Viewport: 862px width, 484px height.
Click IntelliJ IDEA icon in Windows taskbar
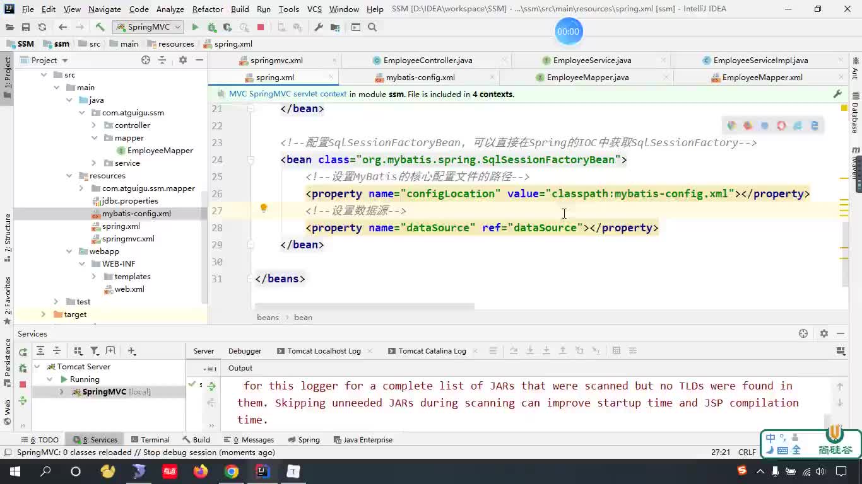pos(262,471)
